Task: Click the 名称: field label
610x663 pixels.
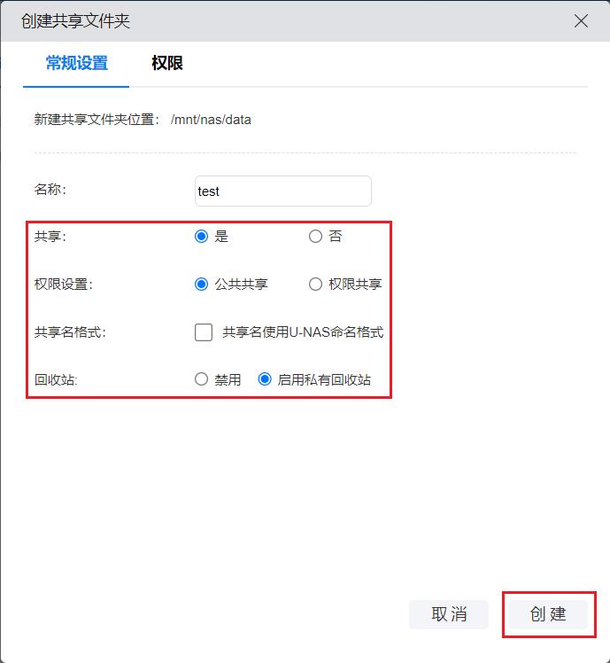Action: pos(50,190)
